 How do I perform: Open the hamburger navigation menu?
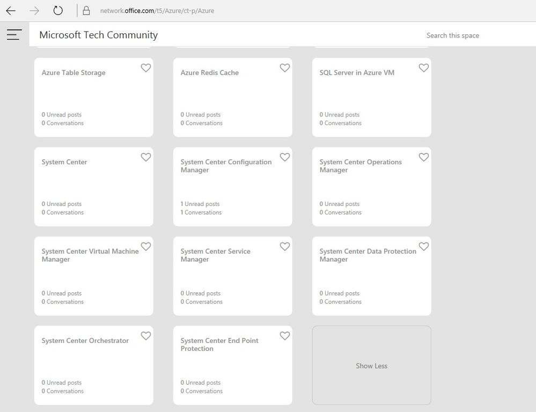14,35
